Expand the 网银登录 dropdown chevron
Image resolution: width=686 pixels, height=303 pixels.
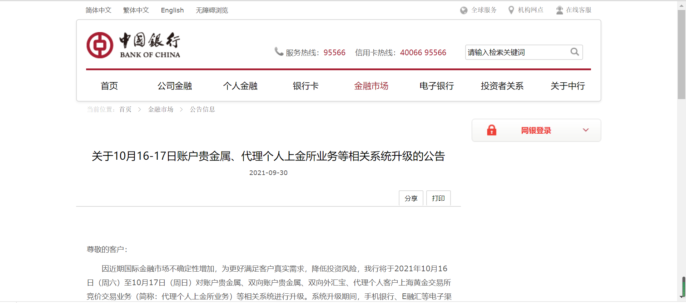586,130
